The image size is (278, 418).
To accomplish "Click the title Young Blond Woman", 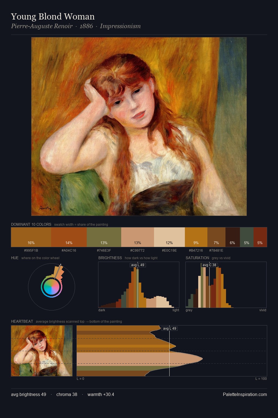I will pyautogui.click(x=53, y=16).
